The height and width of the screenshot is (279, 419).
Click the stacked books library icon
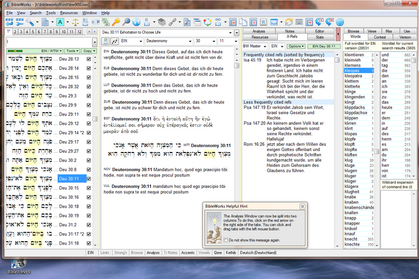tap(162, 22)
